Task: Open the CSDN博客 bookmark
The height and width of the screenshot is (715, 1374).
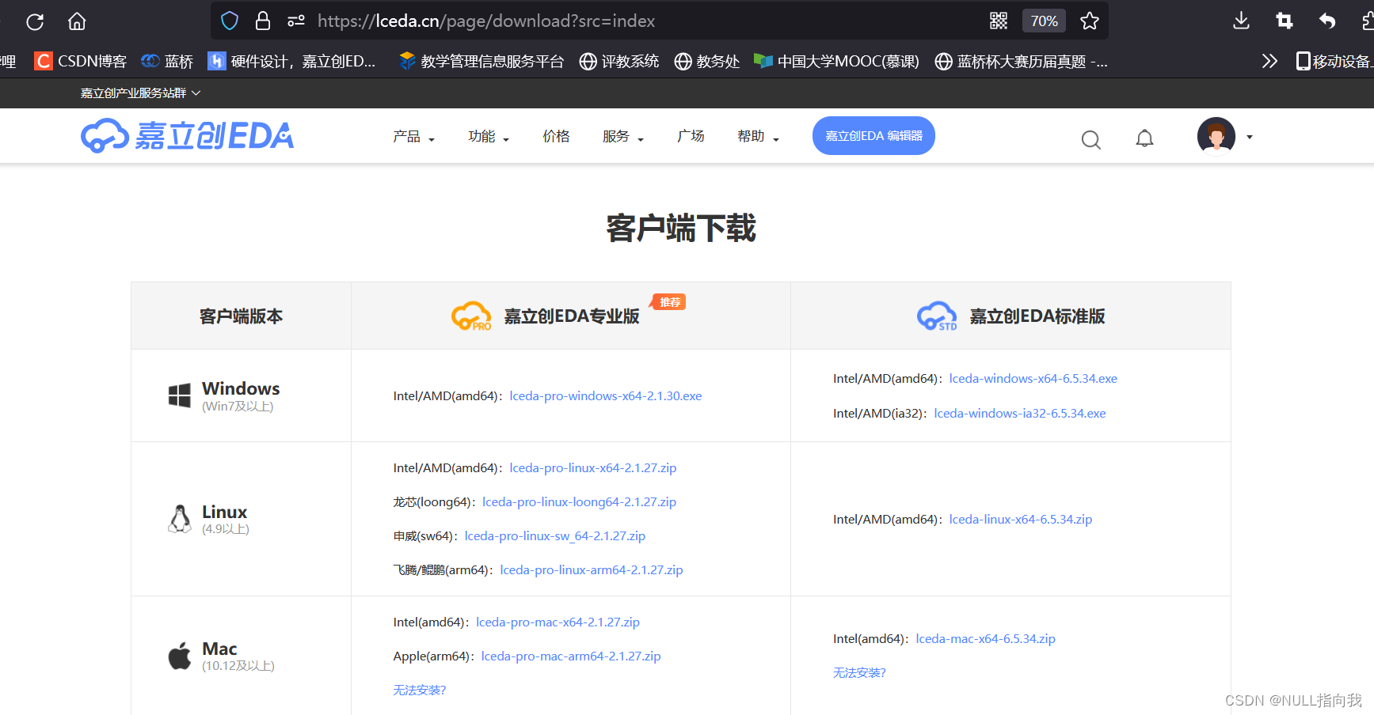Action: point(81,61)
